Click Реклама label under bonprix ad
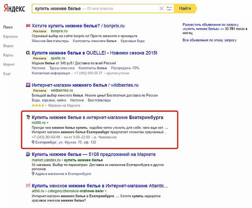252x208 pixels. click(40, 31)
